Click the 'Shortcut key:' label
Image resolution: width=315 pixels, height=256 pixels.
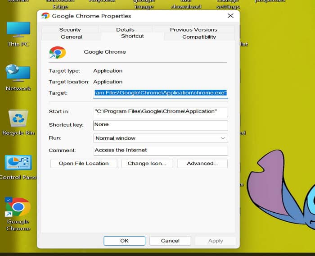click(x=66, y=125)
